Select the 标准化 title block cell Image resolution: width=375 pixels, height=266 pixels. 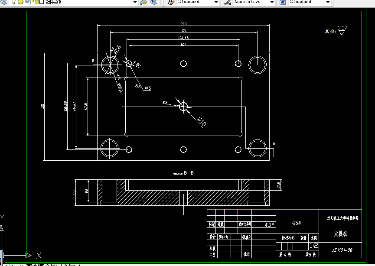(247, 237)
